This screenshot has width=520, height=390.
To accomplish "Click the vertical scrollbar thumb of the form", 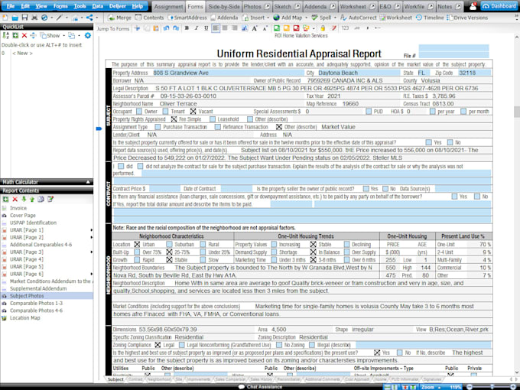I will pos(517,112).
